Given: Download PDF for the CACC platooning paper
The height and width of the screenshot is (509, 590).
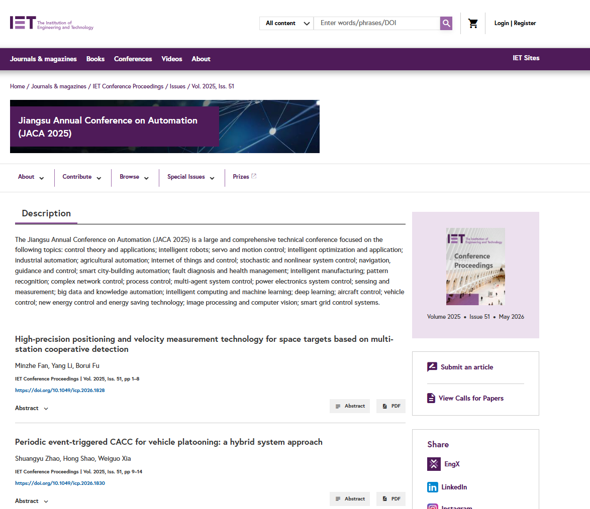Looking at the screenshot, I should [391, 499].
